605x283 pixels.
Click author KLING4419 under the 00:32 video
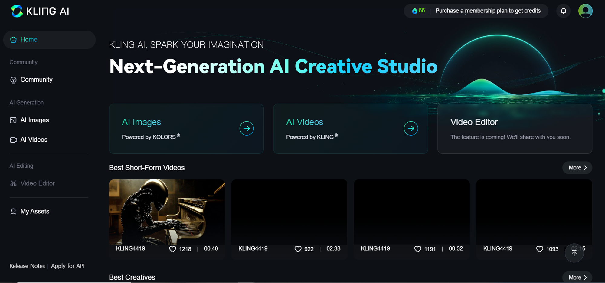pyautogui.click(x=375, y=248)
